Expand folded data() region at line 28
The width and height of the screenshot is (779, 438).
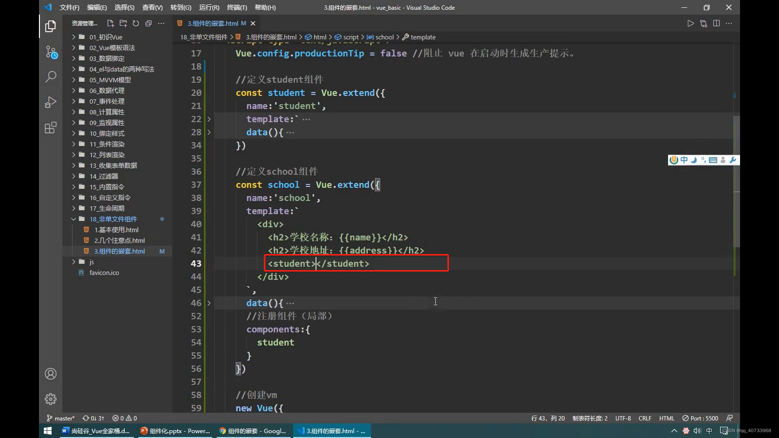pos(209,132)
